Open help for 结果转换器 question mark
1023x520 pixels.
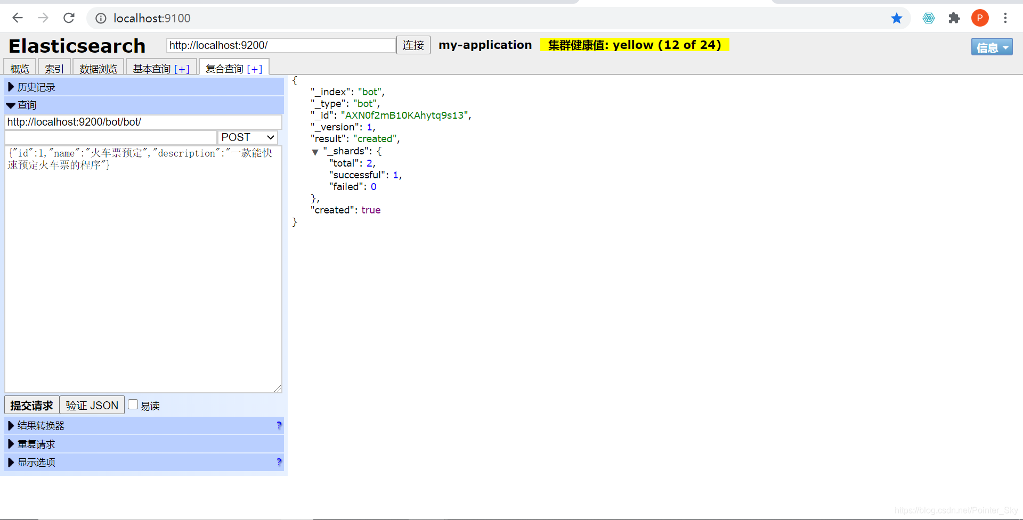279,425
